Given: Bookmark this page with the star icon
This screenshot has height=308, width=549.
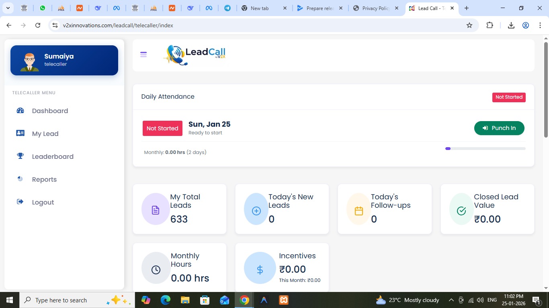Looking at the screenshot, I should (x=469, y=25).
